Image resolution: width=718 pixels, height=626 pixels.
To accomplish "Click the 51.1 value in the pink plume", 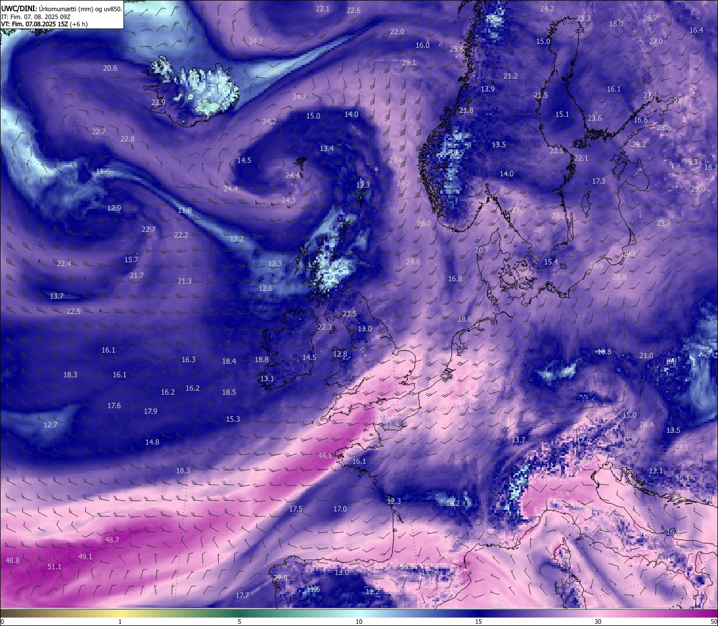I will coord(54,567).
